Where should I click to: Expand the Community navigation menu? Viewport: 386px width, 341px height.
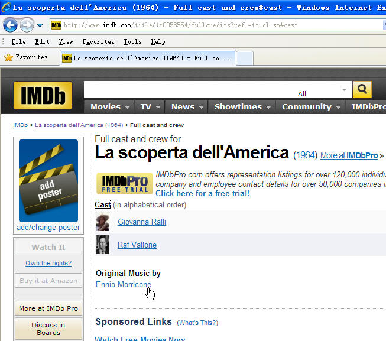tap(310, 107)
